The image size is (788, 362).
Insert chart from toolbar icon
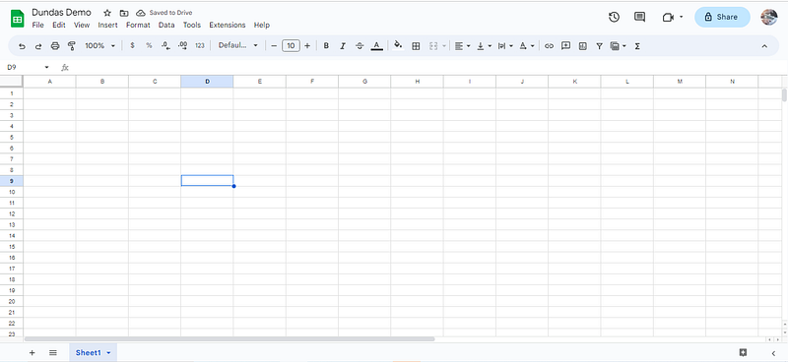[582, 45]
